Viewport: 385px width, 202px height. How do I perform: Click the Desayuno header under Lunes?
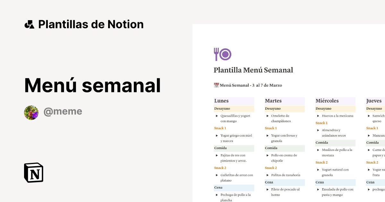point(222,108)
